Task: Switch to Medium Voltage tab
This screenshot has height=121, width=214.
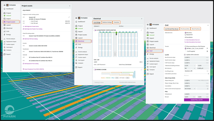Action: (x=107, y=22)
